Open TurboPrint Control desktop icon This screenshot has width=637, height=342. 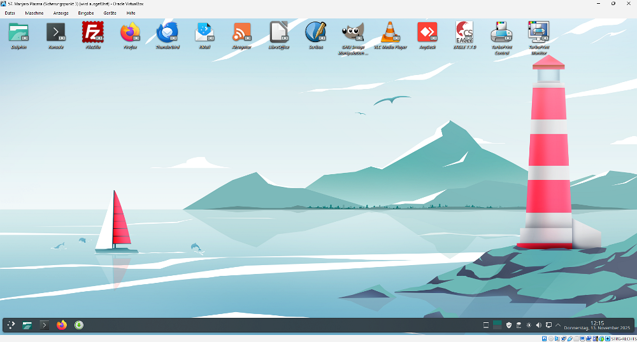pyautogui.click(x=501, y=32)
